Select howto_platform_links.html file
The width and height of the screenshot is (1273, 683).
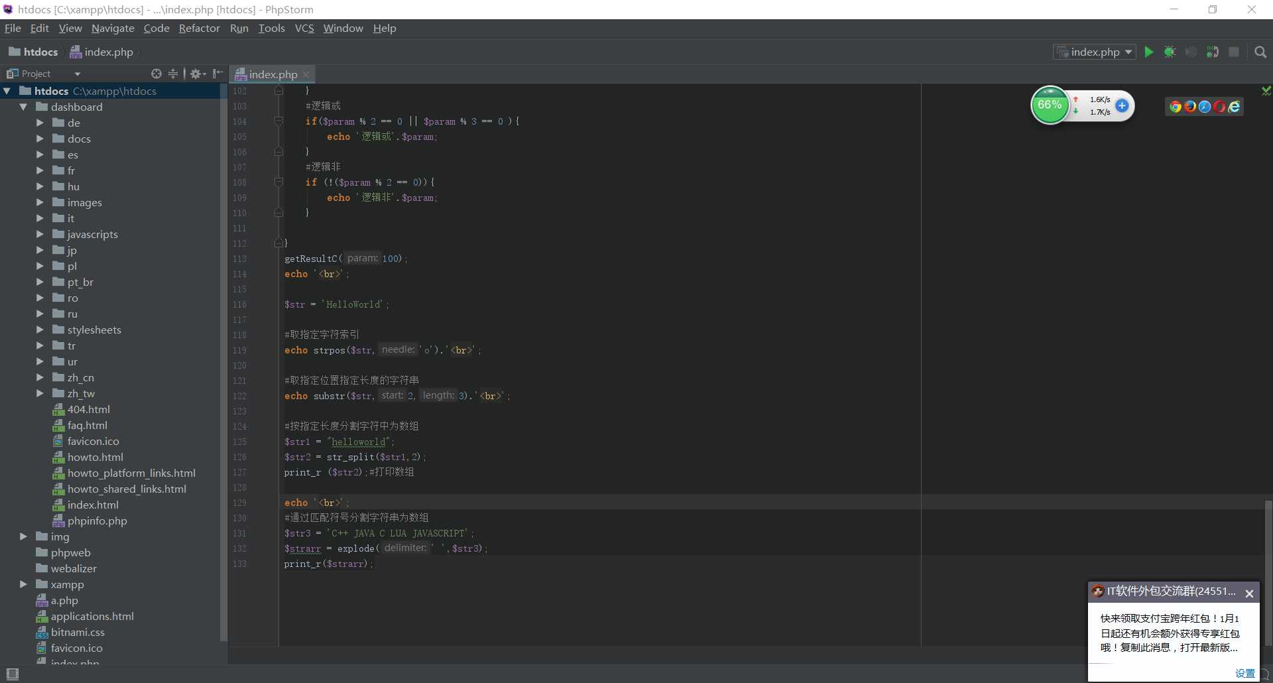click(131, 473)
